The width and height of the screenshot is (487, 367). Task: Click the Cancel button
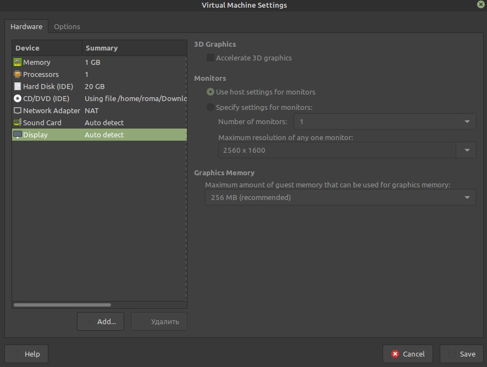point(408,354)
